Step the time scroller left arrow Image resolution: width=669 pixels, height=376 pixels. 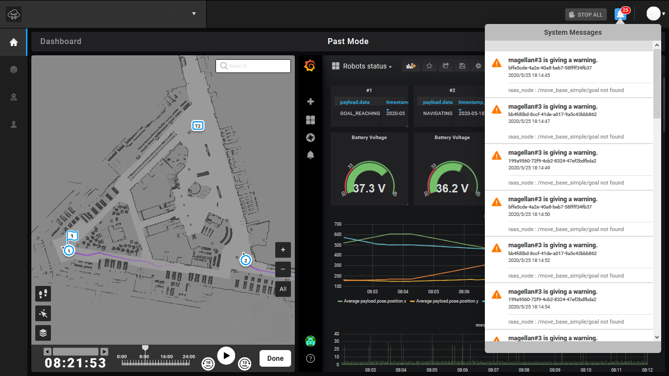[x=47, y=352]
